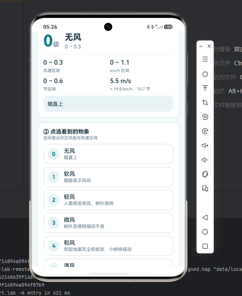Click the 烟直上 description box
Image resolution: width=242 pixels, height=296 pixels.
tap(108, 104)
